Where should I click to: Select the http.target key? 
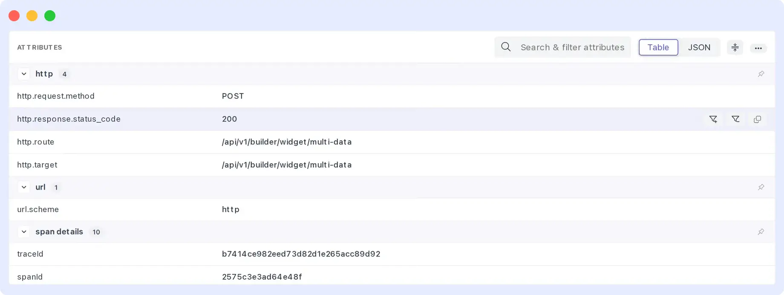coord(37,165)
